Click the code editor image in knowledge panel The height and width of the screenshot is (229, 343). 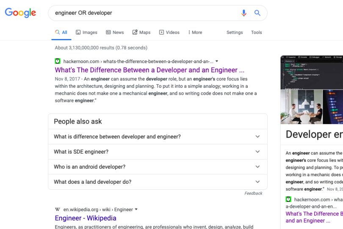pos(312,72)
